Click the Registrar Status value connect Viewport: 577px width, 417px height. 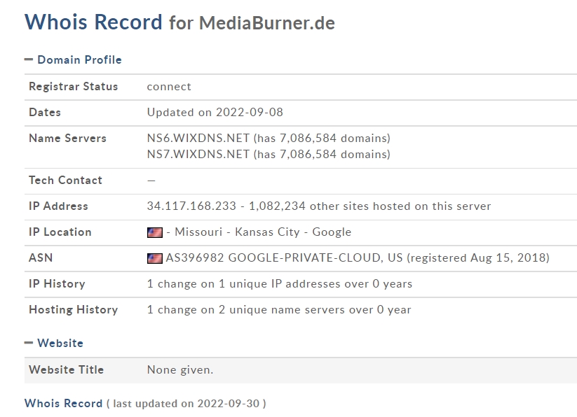(x=169, y=87)
